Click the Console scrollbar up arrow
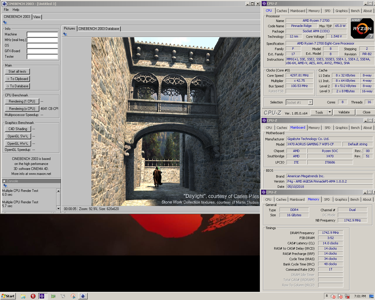This screenshot has width=375, height=300. click(58, 191)
